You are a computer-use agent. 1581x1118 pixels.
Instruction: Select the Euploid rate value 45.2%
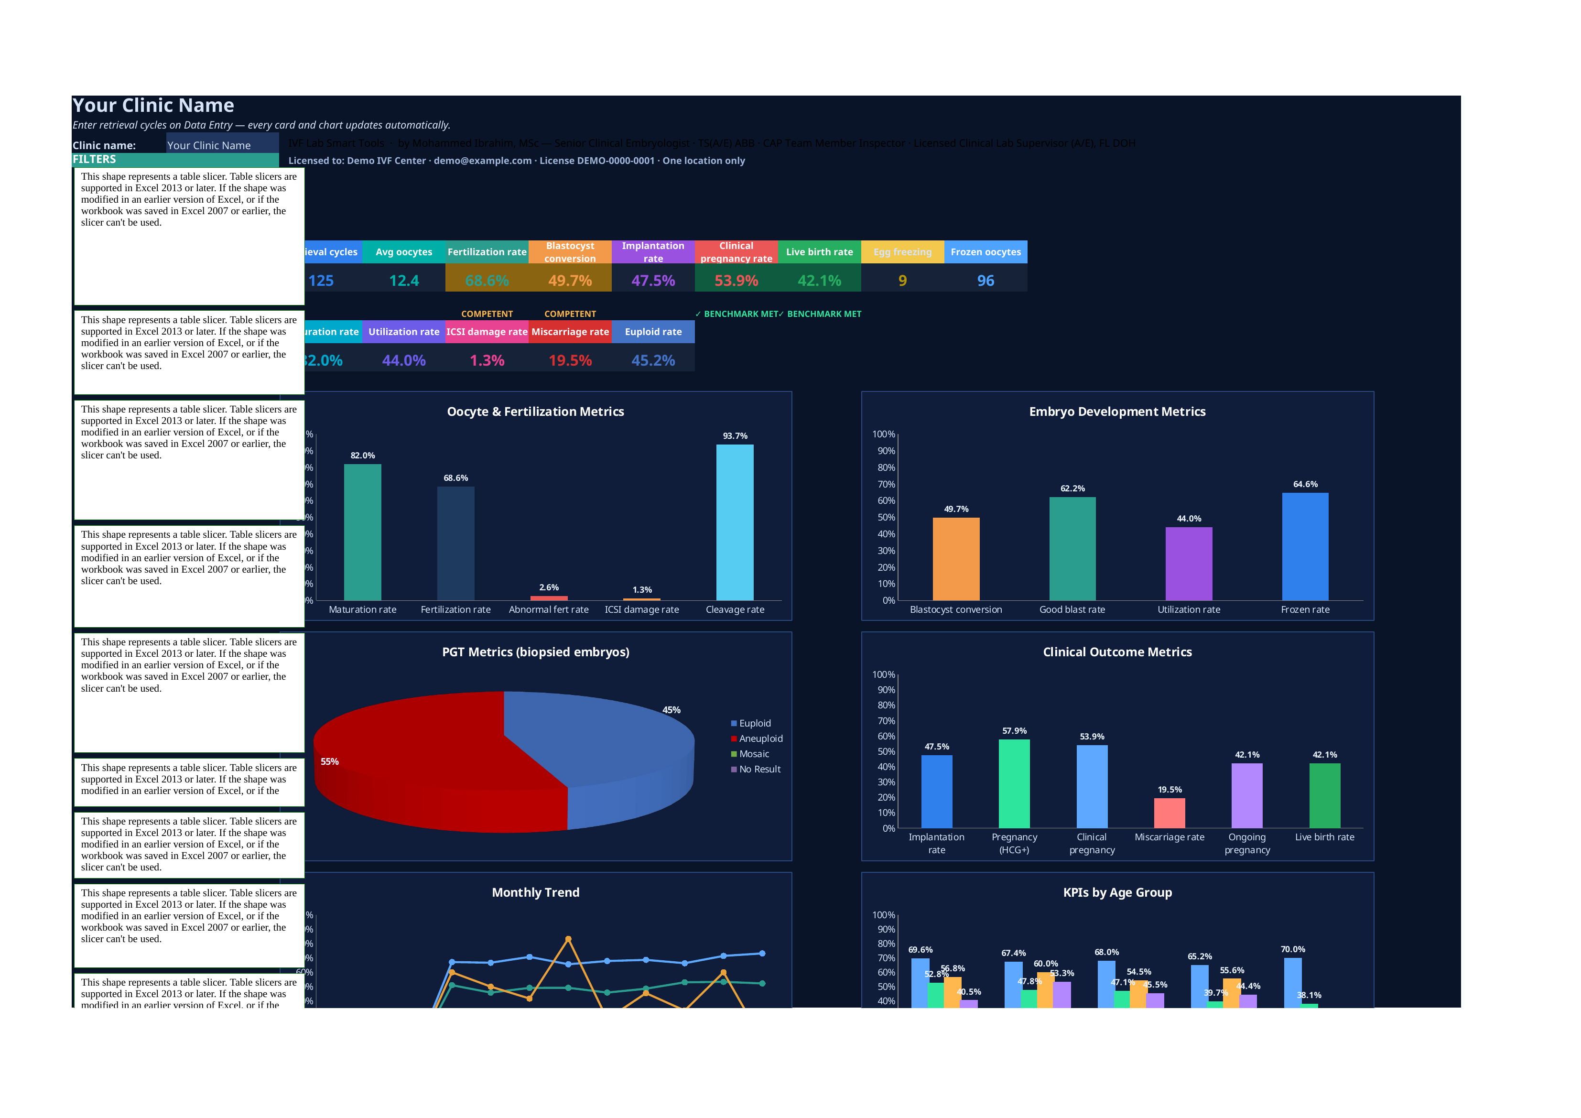point(653,360)
